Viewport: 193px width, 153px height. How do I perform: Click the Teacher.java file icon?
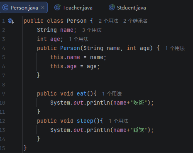[57, 7]
